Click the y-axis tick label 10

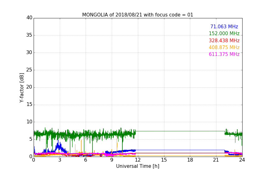coord(29,122)
